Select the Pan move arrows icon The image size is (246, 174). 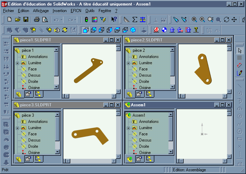234,19
